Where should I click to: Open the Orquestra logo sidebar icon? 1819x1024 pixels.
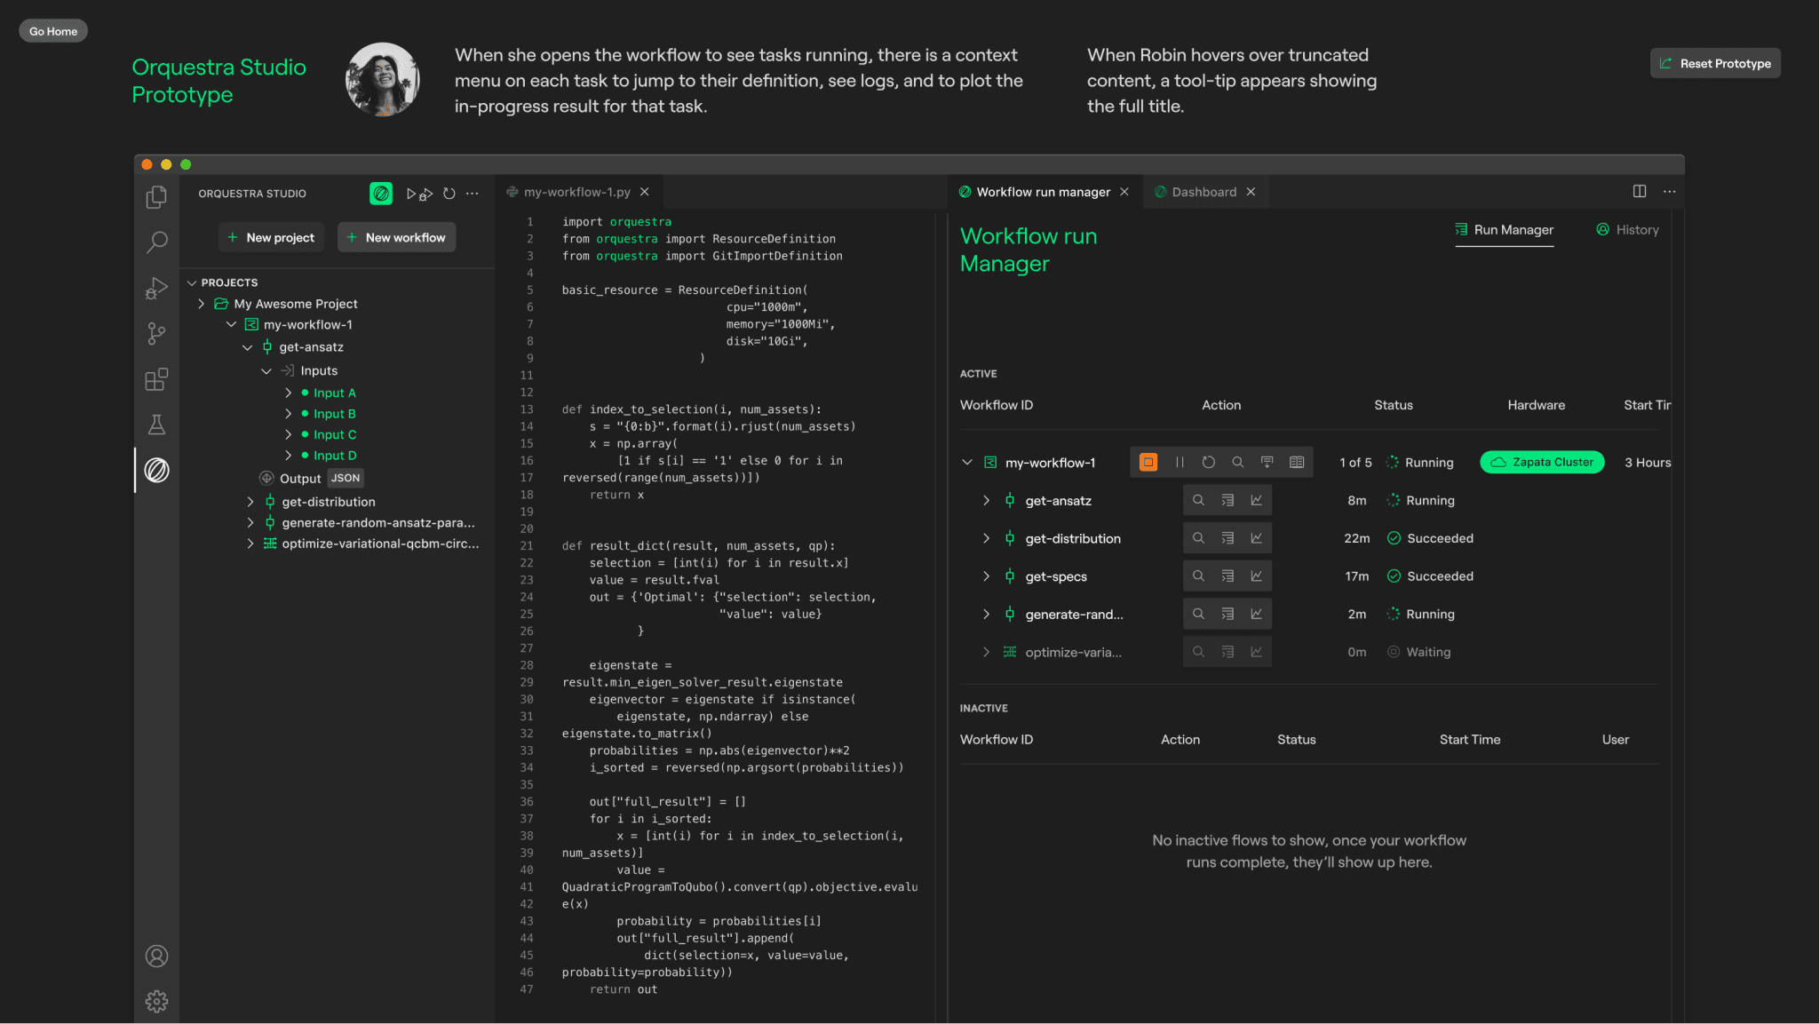pos(156,470)
